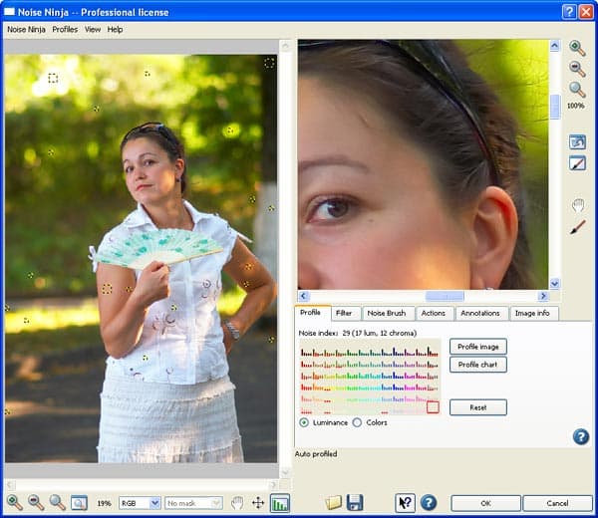The height and width of the screenshot is (518, 598).
Task: Toggle the histogram chart icon
Action: [280, 503]
